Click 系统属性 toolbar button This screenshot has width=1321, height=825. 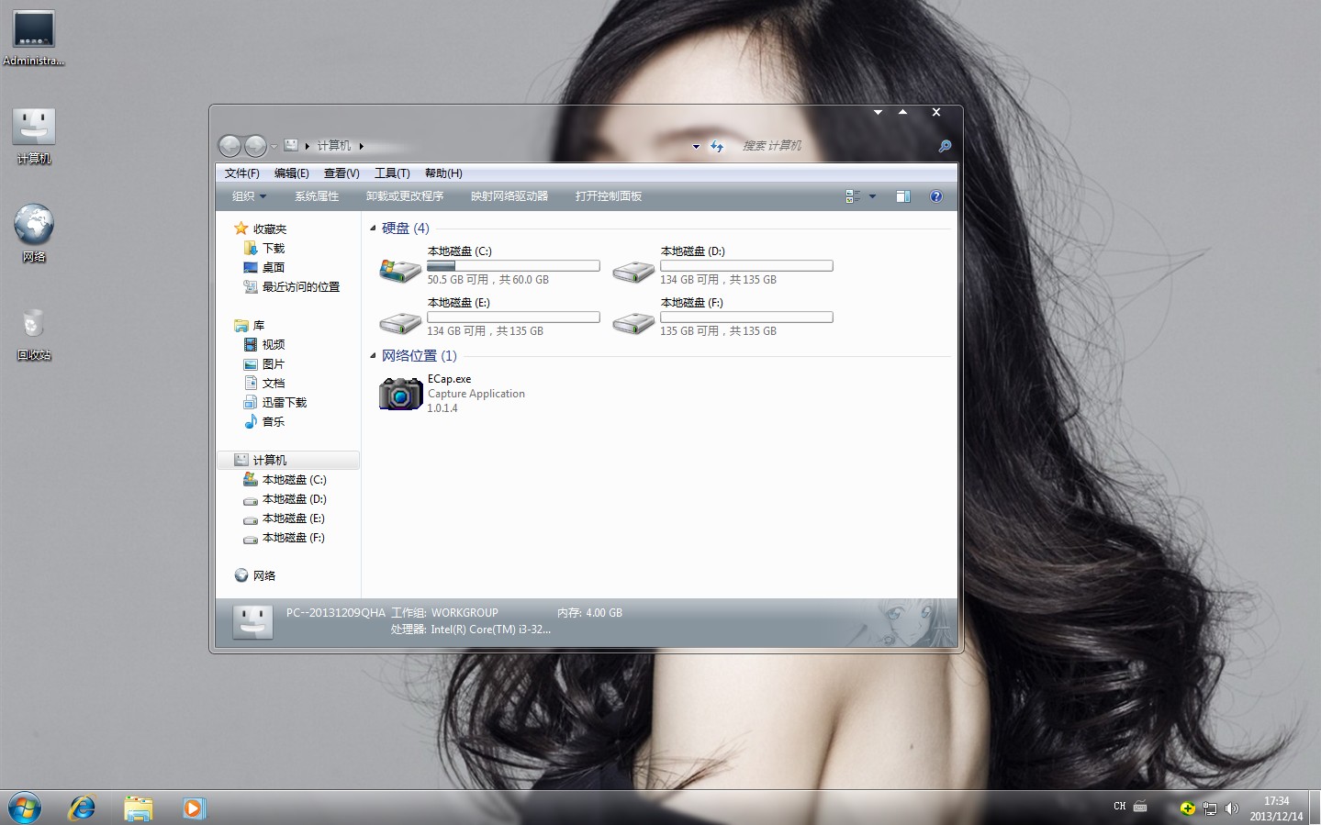coord(317,196)
